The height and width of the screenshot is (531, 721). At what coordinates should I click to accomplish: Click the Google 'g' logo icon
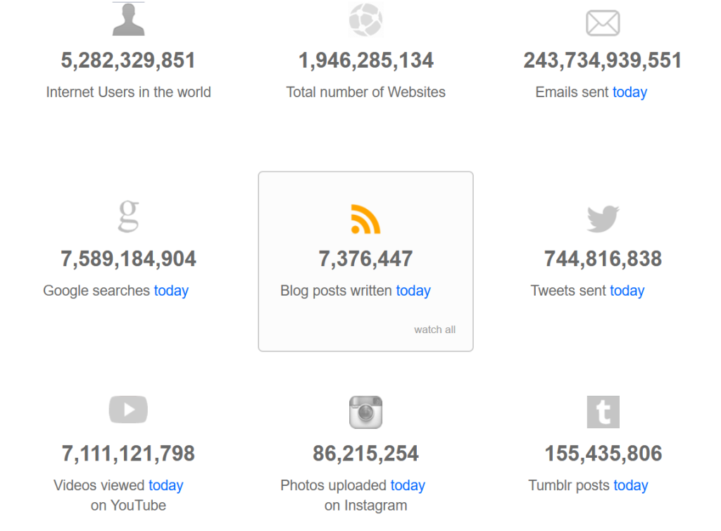coord(128,216)
